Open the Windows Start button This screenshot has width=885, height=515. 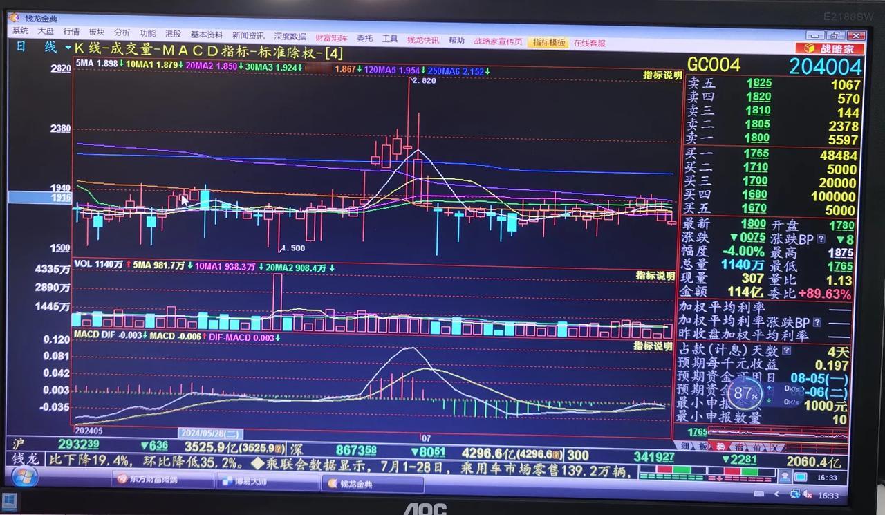(x=24, y=476)
